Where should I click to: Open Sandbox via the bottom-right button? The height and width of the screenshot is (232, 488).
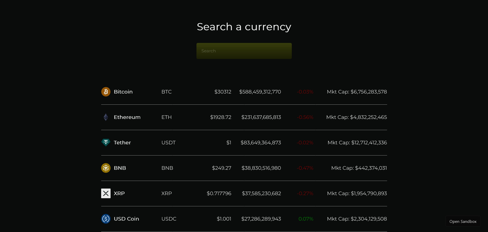pyautogui.click(x=463, y=221)
